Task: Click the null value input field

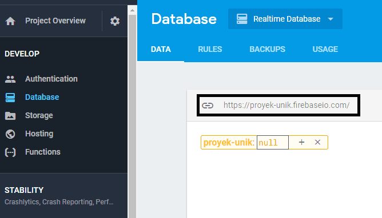Action: [273, 143]
